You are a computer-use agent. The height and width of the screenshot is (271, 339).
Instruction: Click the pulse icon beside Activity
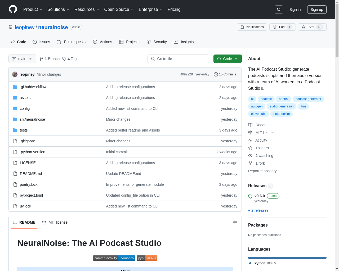point(250,140)
